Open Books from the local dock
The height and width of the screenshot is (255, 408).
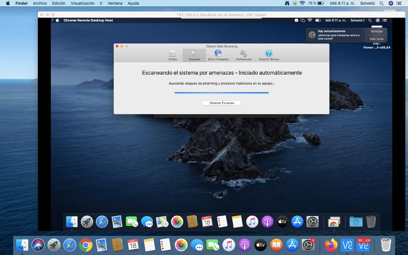pos(276,245)
